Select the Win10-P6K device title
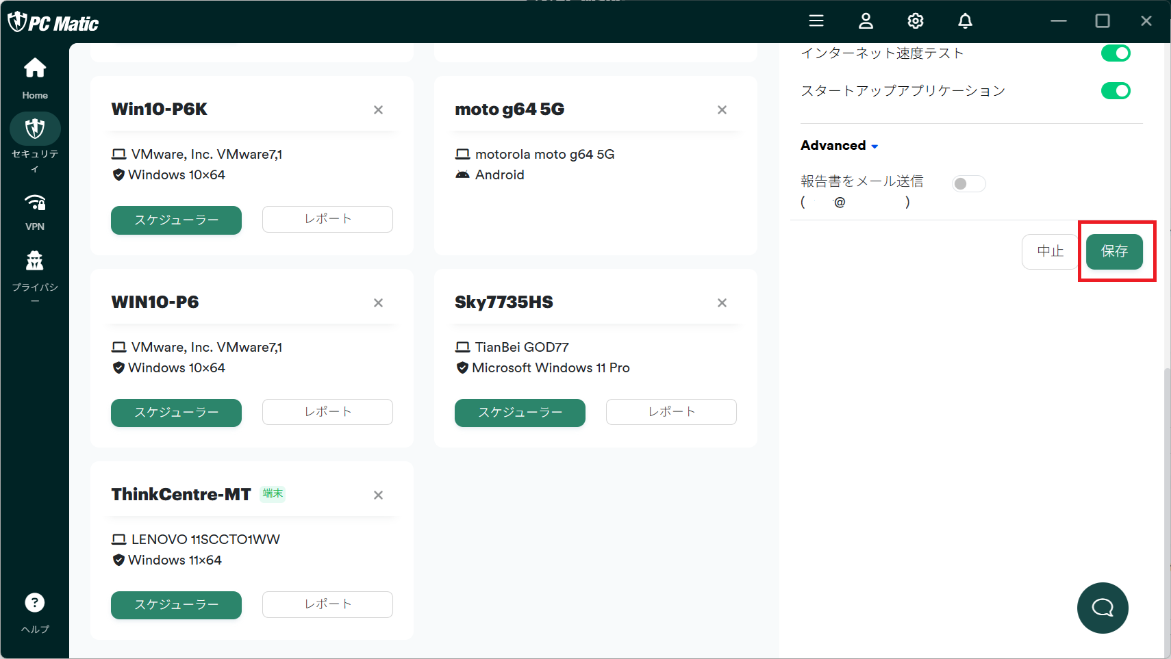 coord(159,109)
